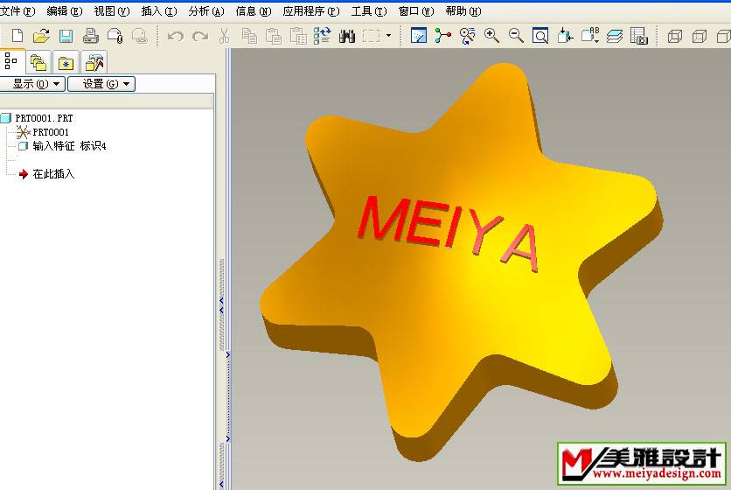Create a new file with the blank page icon
The height and width of the screenshot is (490, 731).
17,36
